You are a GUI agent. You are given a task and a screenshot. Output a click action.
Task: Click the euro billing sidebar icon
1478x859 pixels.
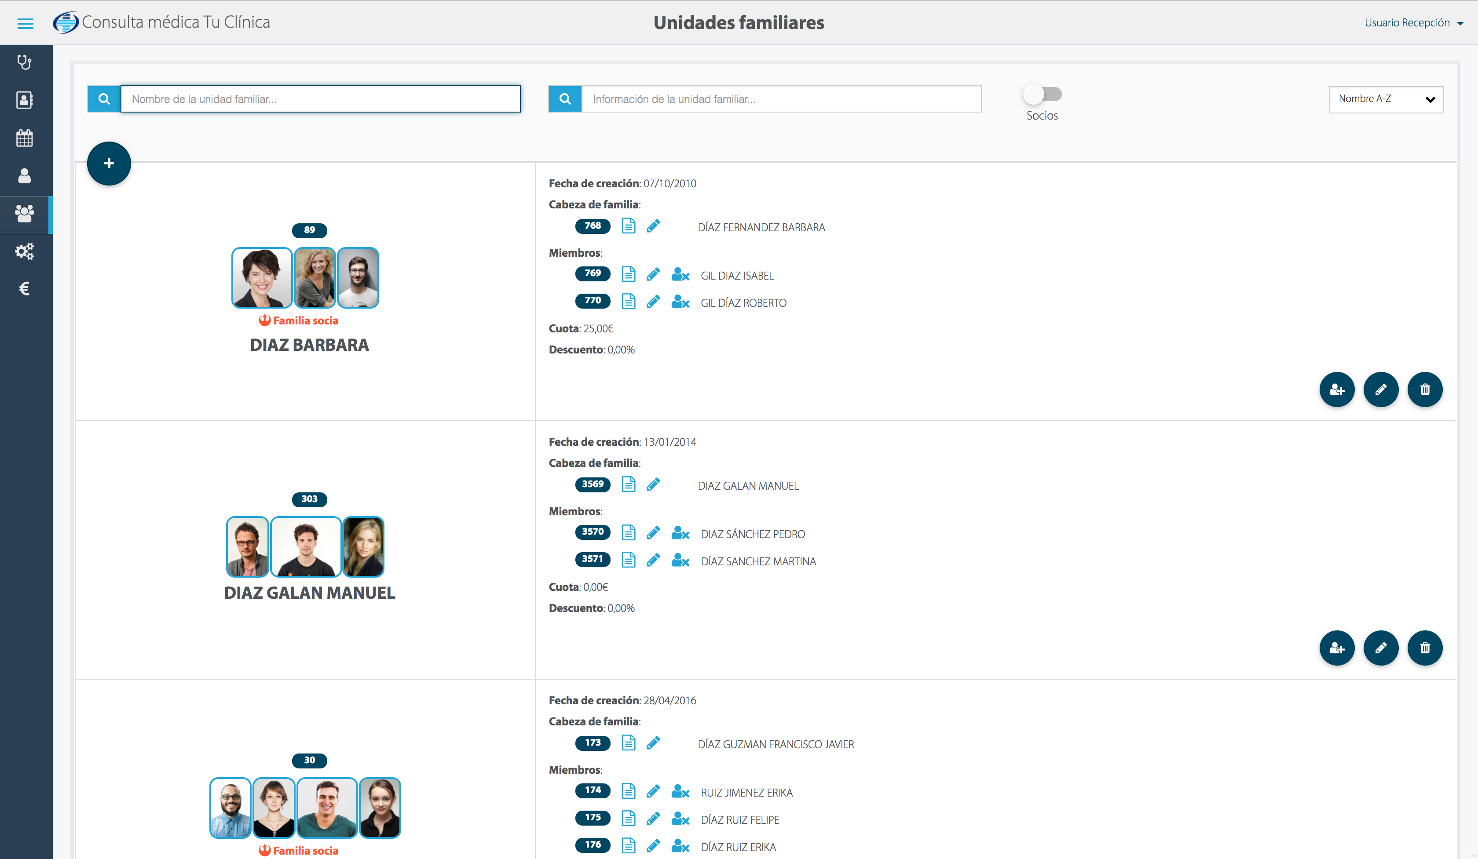pos(24,288)
